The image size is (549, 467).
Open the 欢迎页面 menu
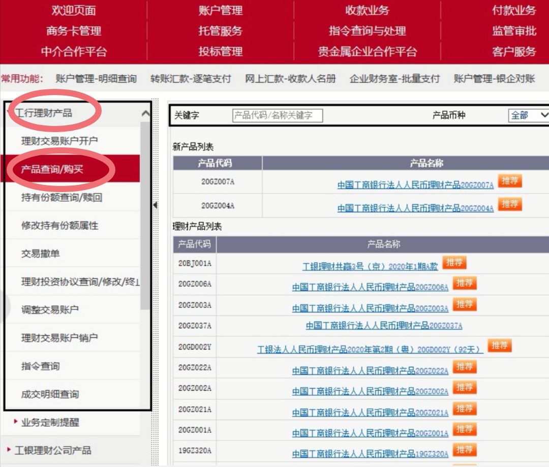coord(74,11)
